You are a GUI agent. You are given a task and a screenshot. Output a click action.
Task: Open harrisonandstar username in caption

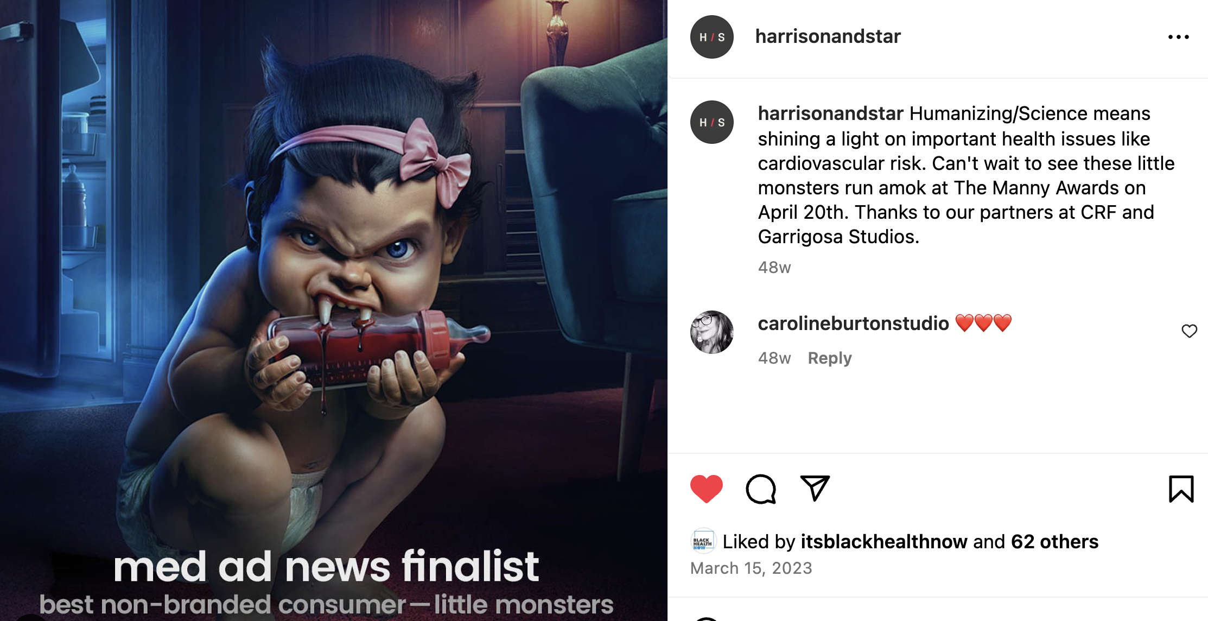click(830, 113)
